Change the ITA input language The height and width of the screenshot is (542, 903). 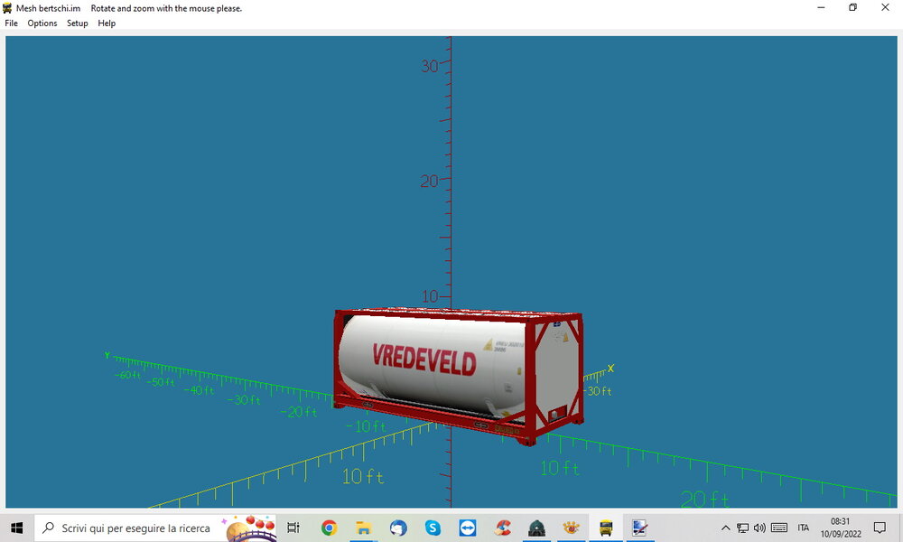coord(804,528)
